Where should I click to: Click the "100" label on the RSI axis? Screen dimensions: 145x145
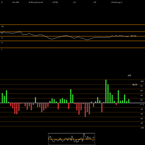point(2,26)
